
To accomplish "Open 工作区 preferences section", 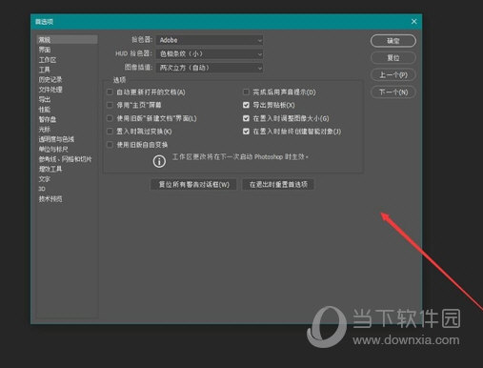I will click(48, 60).
